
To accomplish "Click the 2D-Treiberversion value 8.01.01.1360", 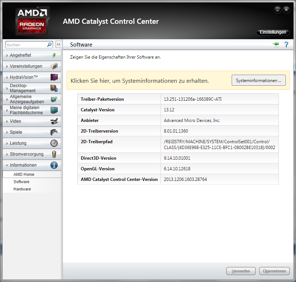I will [176, 131].
